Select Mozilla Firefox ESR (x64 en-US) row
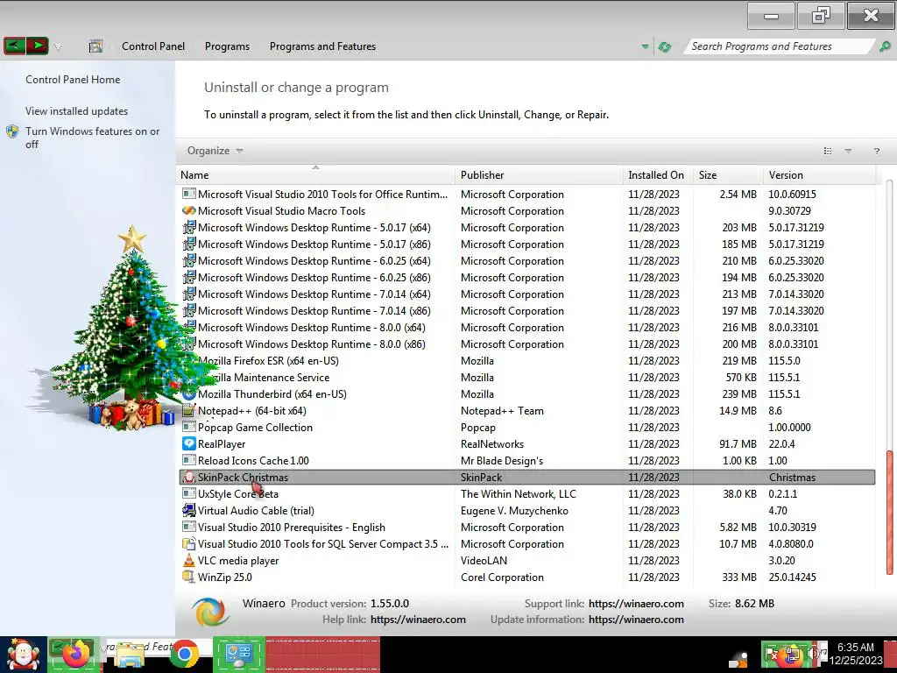The width and height of the screenshot is (897, 673). coord(526,361)
